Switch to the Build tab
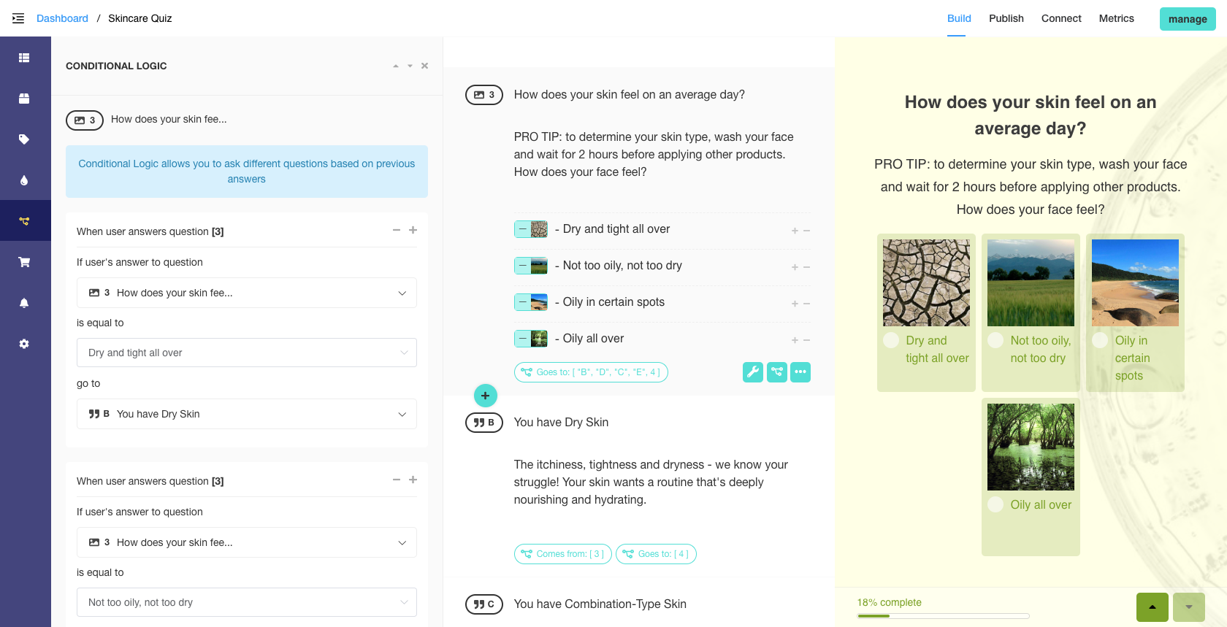The image size is (1227, 627). [959, 18]
